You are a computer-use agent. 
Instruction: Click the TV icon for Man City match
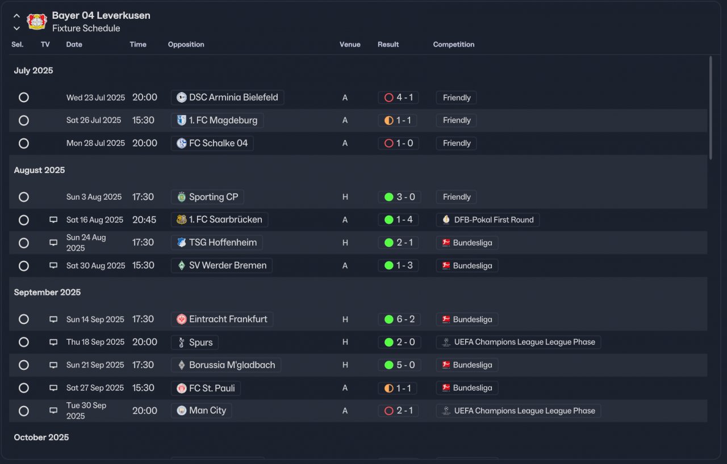click(x=53, y=411)
